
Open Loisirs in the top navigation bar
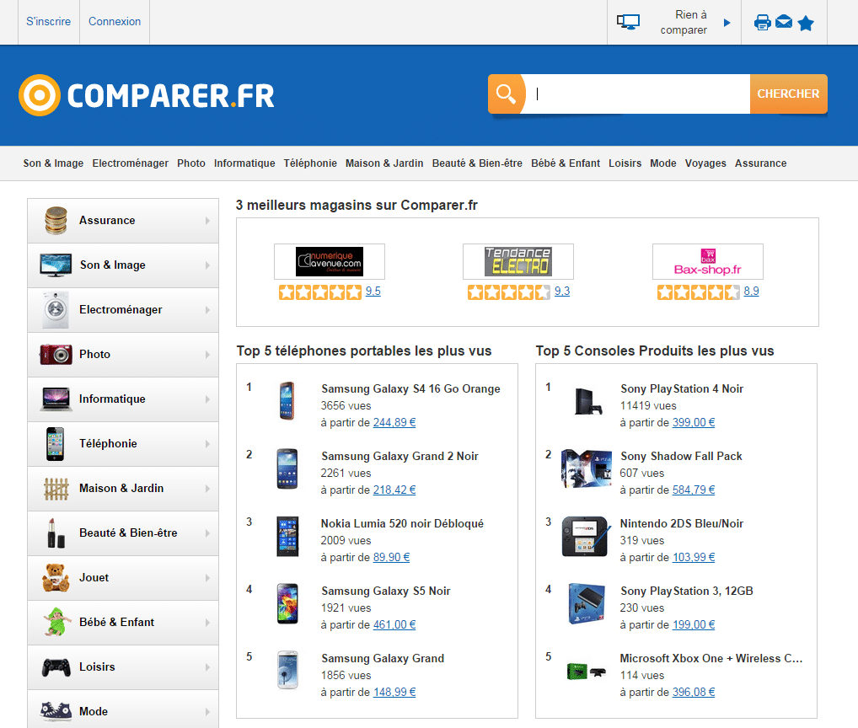[x=625, y=163]
